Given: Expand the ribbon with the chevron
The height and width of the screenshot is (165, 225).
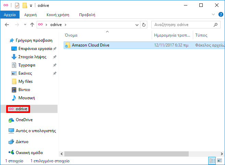Looking at the screenshot, I should (213, 14).
